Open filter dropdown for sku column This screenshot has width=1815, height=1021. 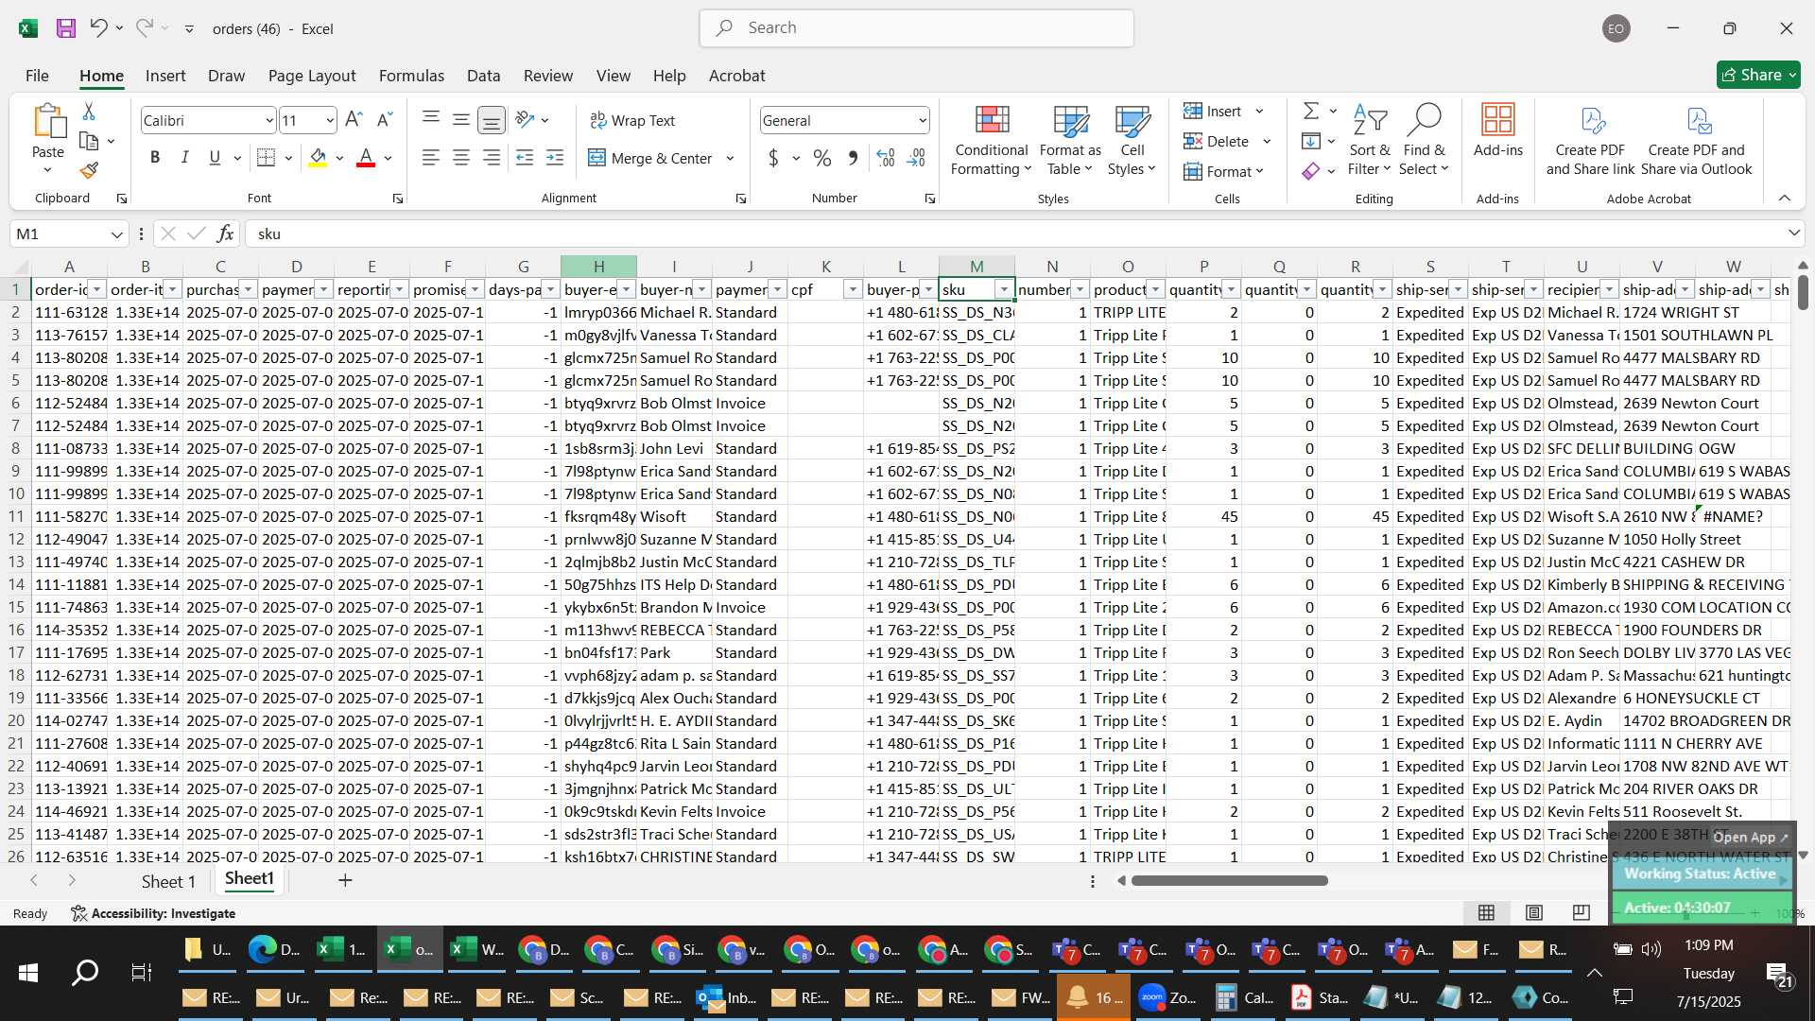pos(1004,289)
